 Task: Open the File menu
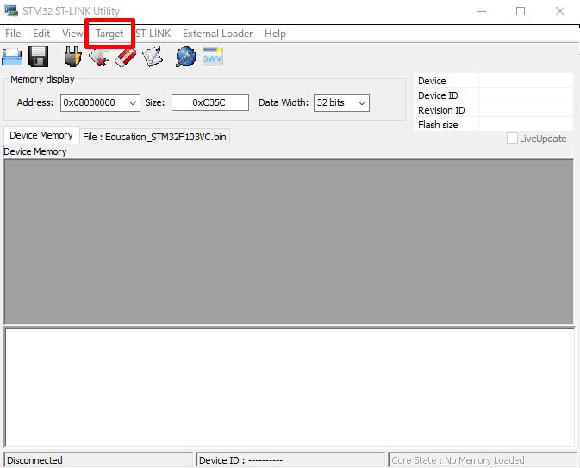pos(13,34)
